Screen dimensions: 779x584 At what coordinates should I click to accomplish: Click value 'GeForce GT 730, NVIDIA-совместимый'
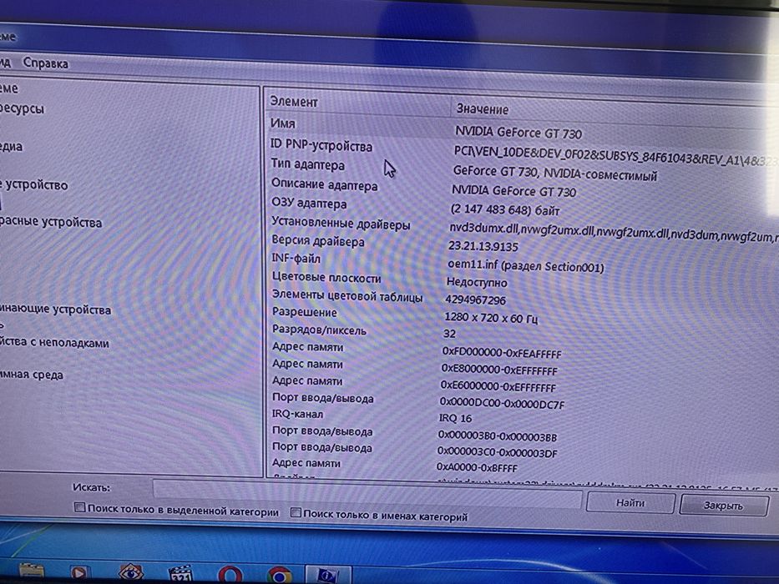point(554,174)
